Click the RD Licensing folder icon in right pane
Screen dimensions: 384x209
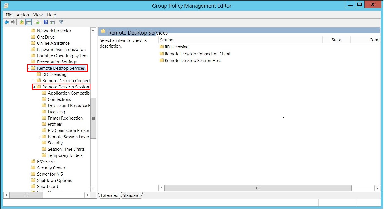coord(162,47)
